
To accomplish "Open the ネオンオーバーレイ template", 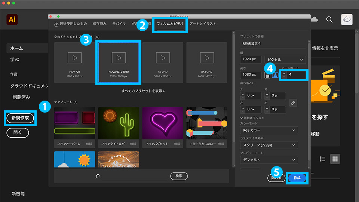I will (x=75, y=128).
